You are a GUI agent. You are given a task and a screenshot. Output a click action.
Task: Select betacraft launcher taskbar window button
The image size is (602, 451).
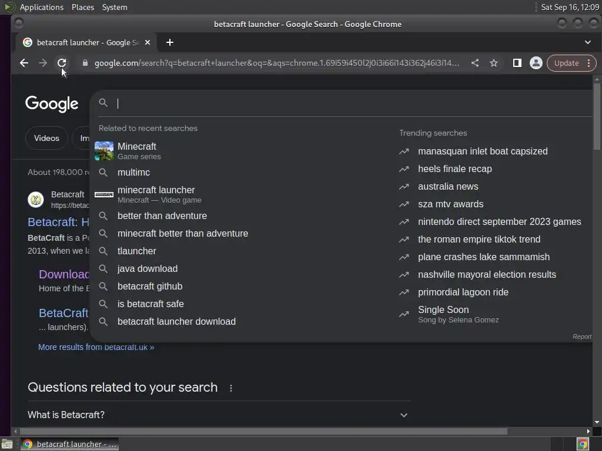pyautogui.click(x=69, y=444)
